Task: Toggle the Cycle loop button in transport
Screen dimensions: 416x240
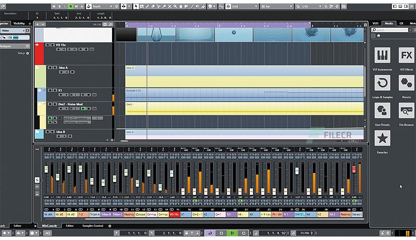Action: [209, 233]
